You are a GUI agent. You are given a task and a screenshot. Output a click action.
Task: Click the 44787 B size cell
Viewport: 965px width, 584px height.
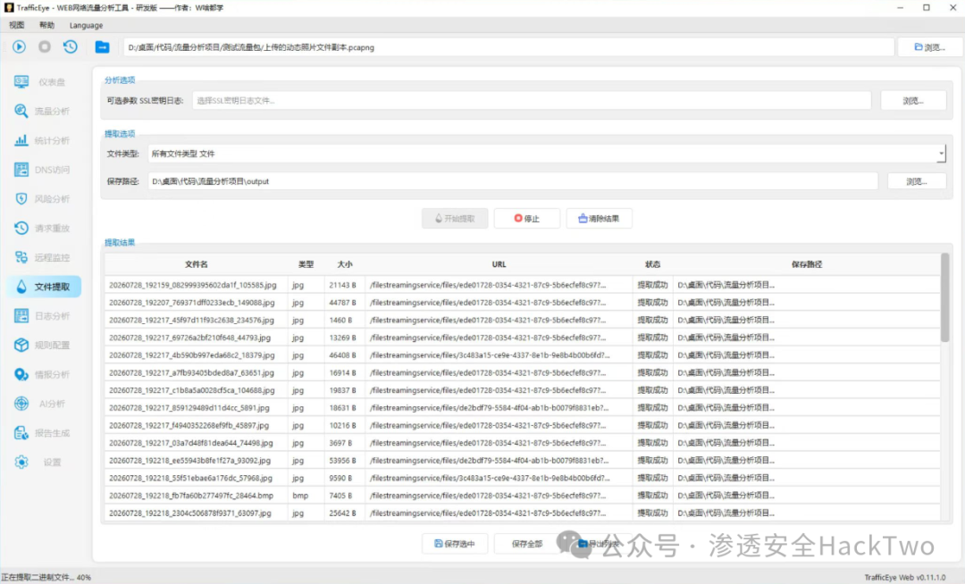click(345, 303)
